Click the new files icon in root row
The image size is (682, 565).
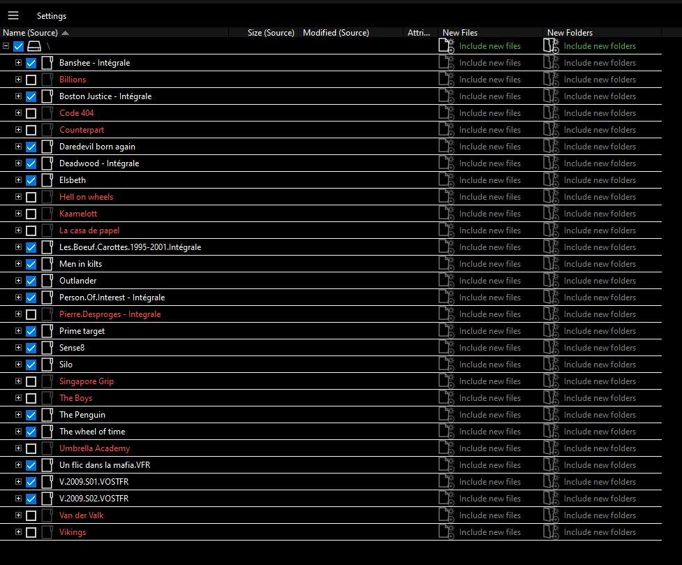click(446, 45)
